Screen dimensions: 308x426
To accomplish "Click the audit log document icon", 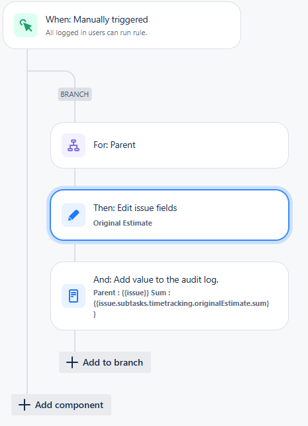I will pos(74,296).
